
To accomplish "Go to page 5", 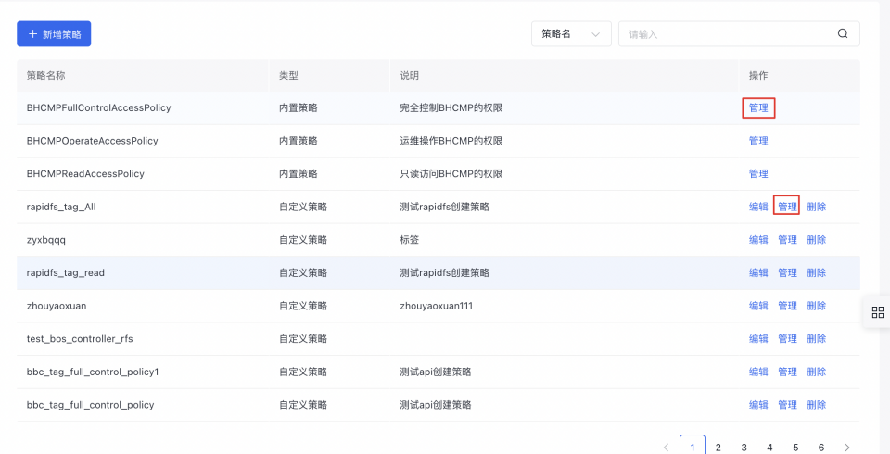I will click(795, 448).
